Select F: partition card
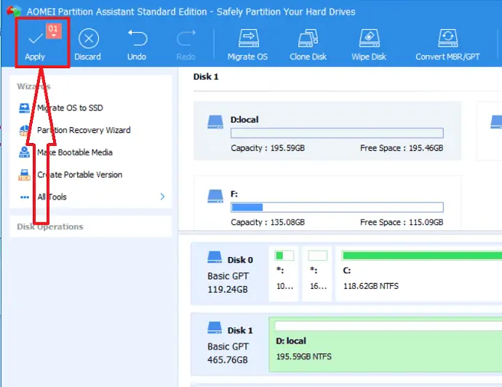 tap(327, 203)
